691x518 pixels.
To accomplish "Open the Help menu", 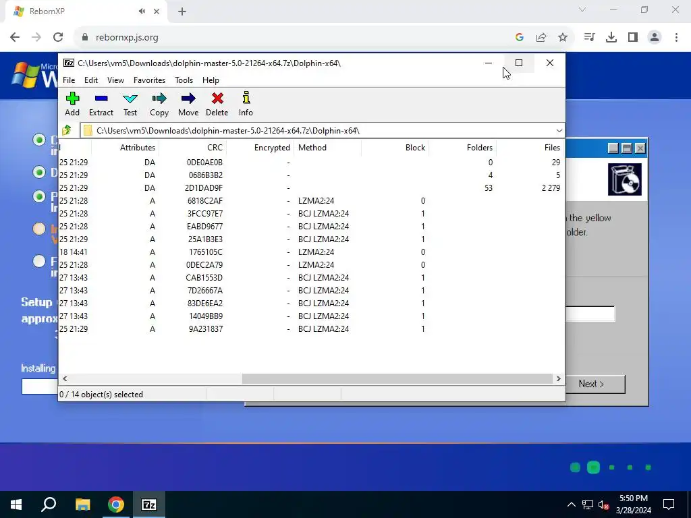I will 211,80.
